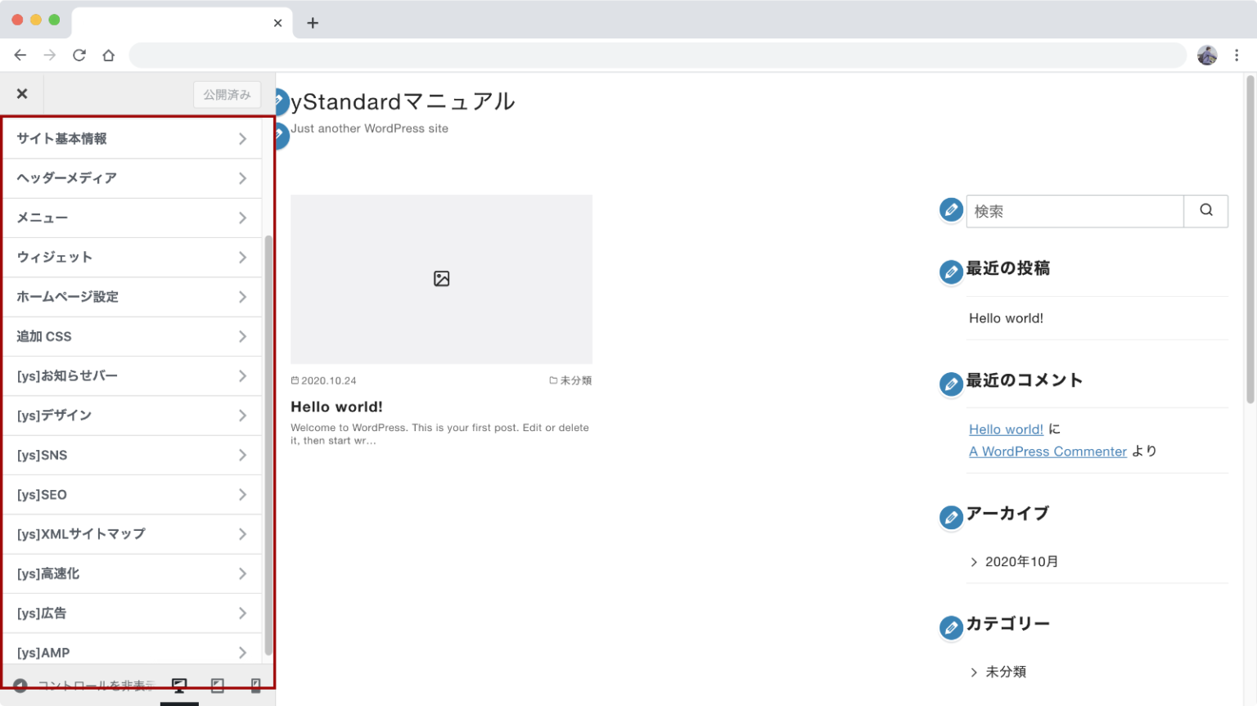Expand the サイト基本情報 section

131,139
